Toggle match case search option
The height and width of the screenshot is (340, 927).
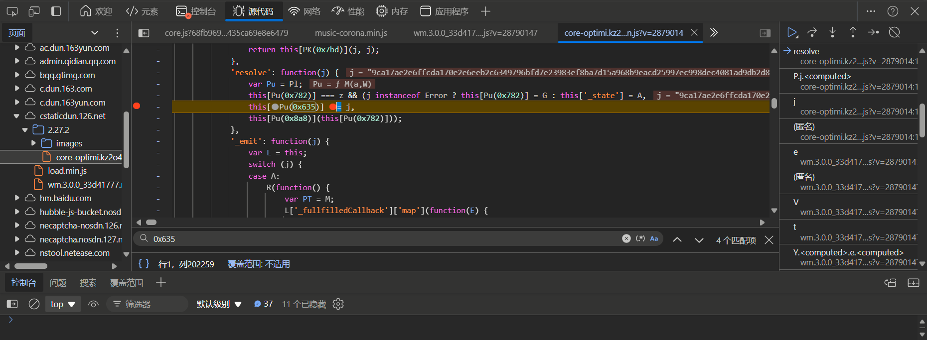[x=654, y=239]
